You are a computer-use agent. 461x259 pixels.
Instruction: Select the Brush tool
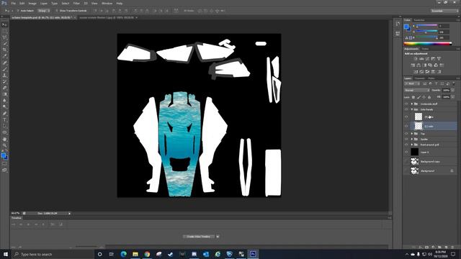[x=4, y=69]
